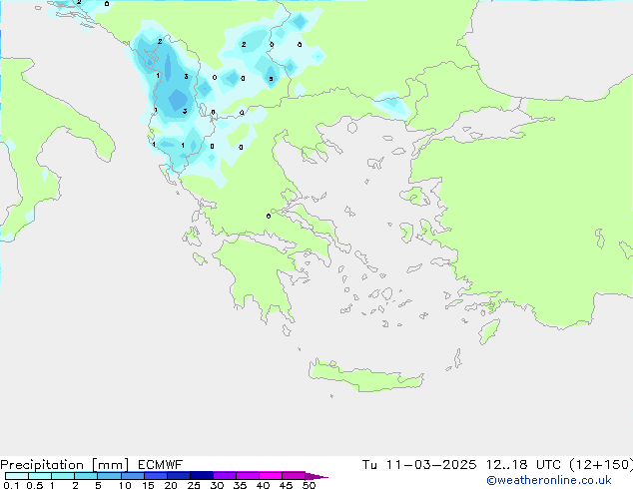The width and height of the screenshot is (633, 489).
Task: Click the legend value '10'
Action: click(125, 485)
